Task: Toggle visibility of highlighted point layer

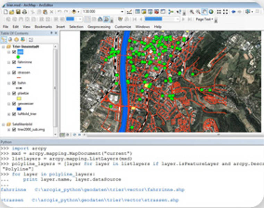Action: point(14,52)
